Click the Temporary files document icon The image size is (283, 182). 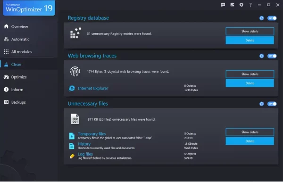[72, 136]
